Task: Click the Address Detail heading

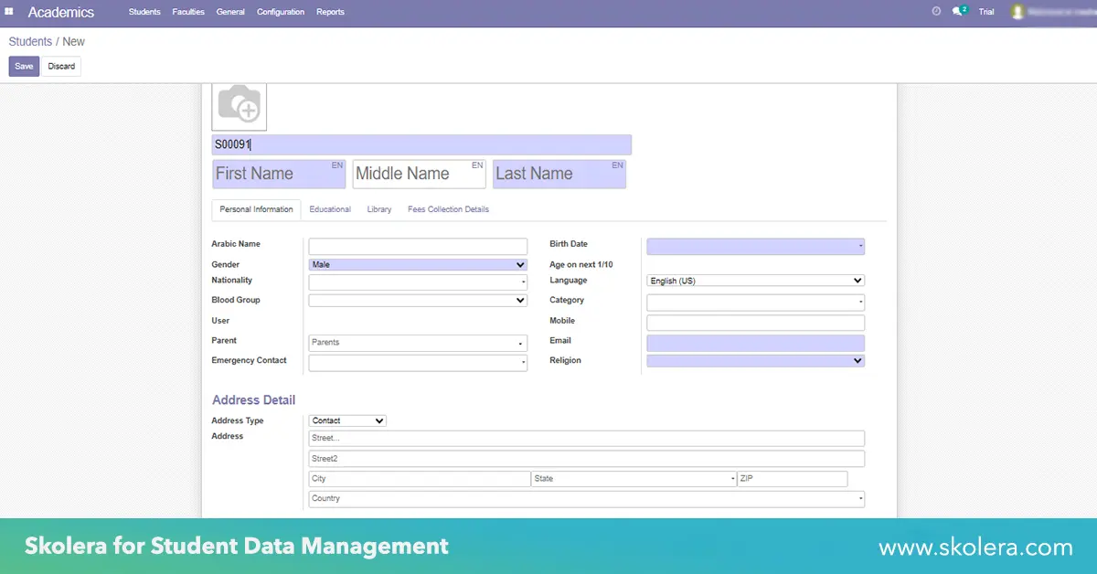Action: pyautogui.click(x=253, y=400)
